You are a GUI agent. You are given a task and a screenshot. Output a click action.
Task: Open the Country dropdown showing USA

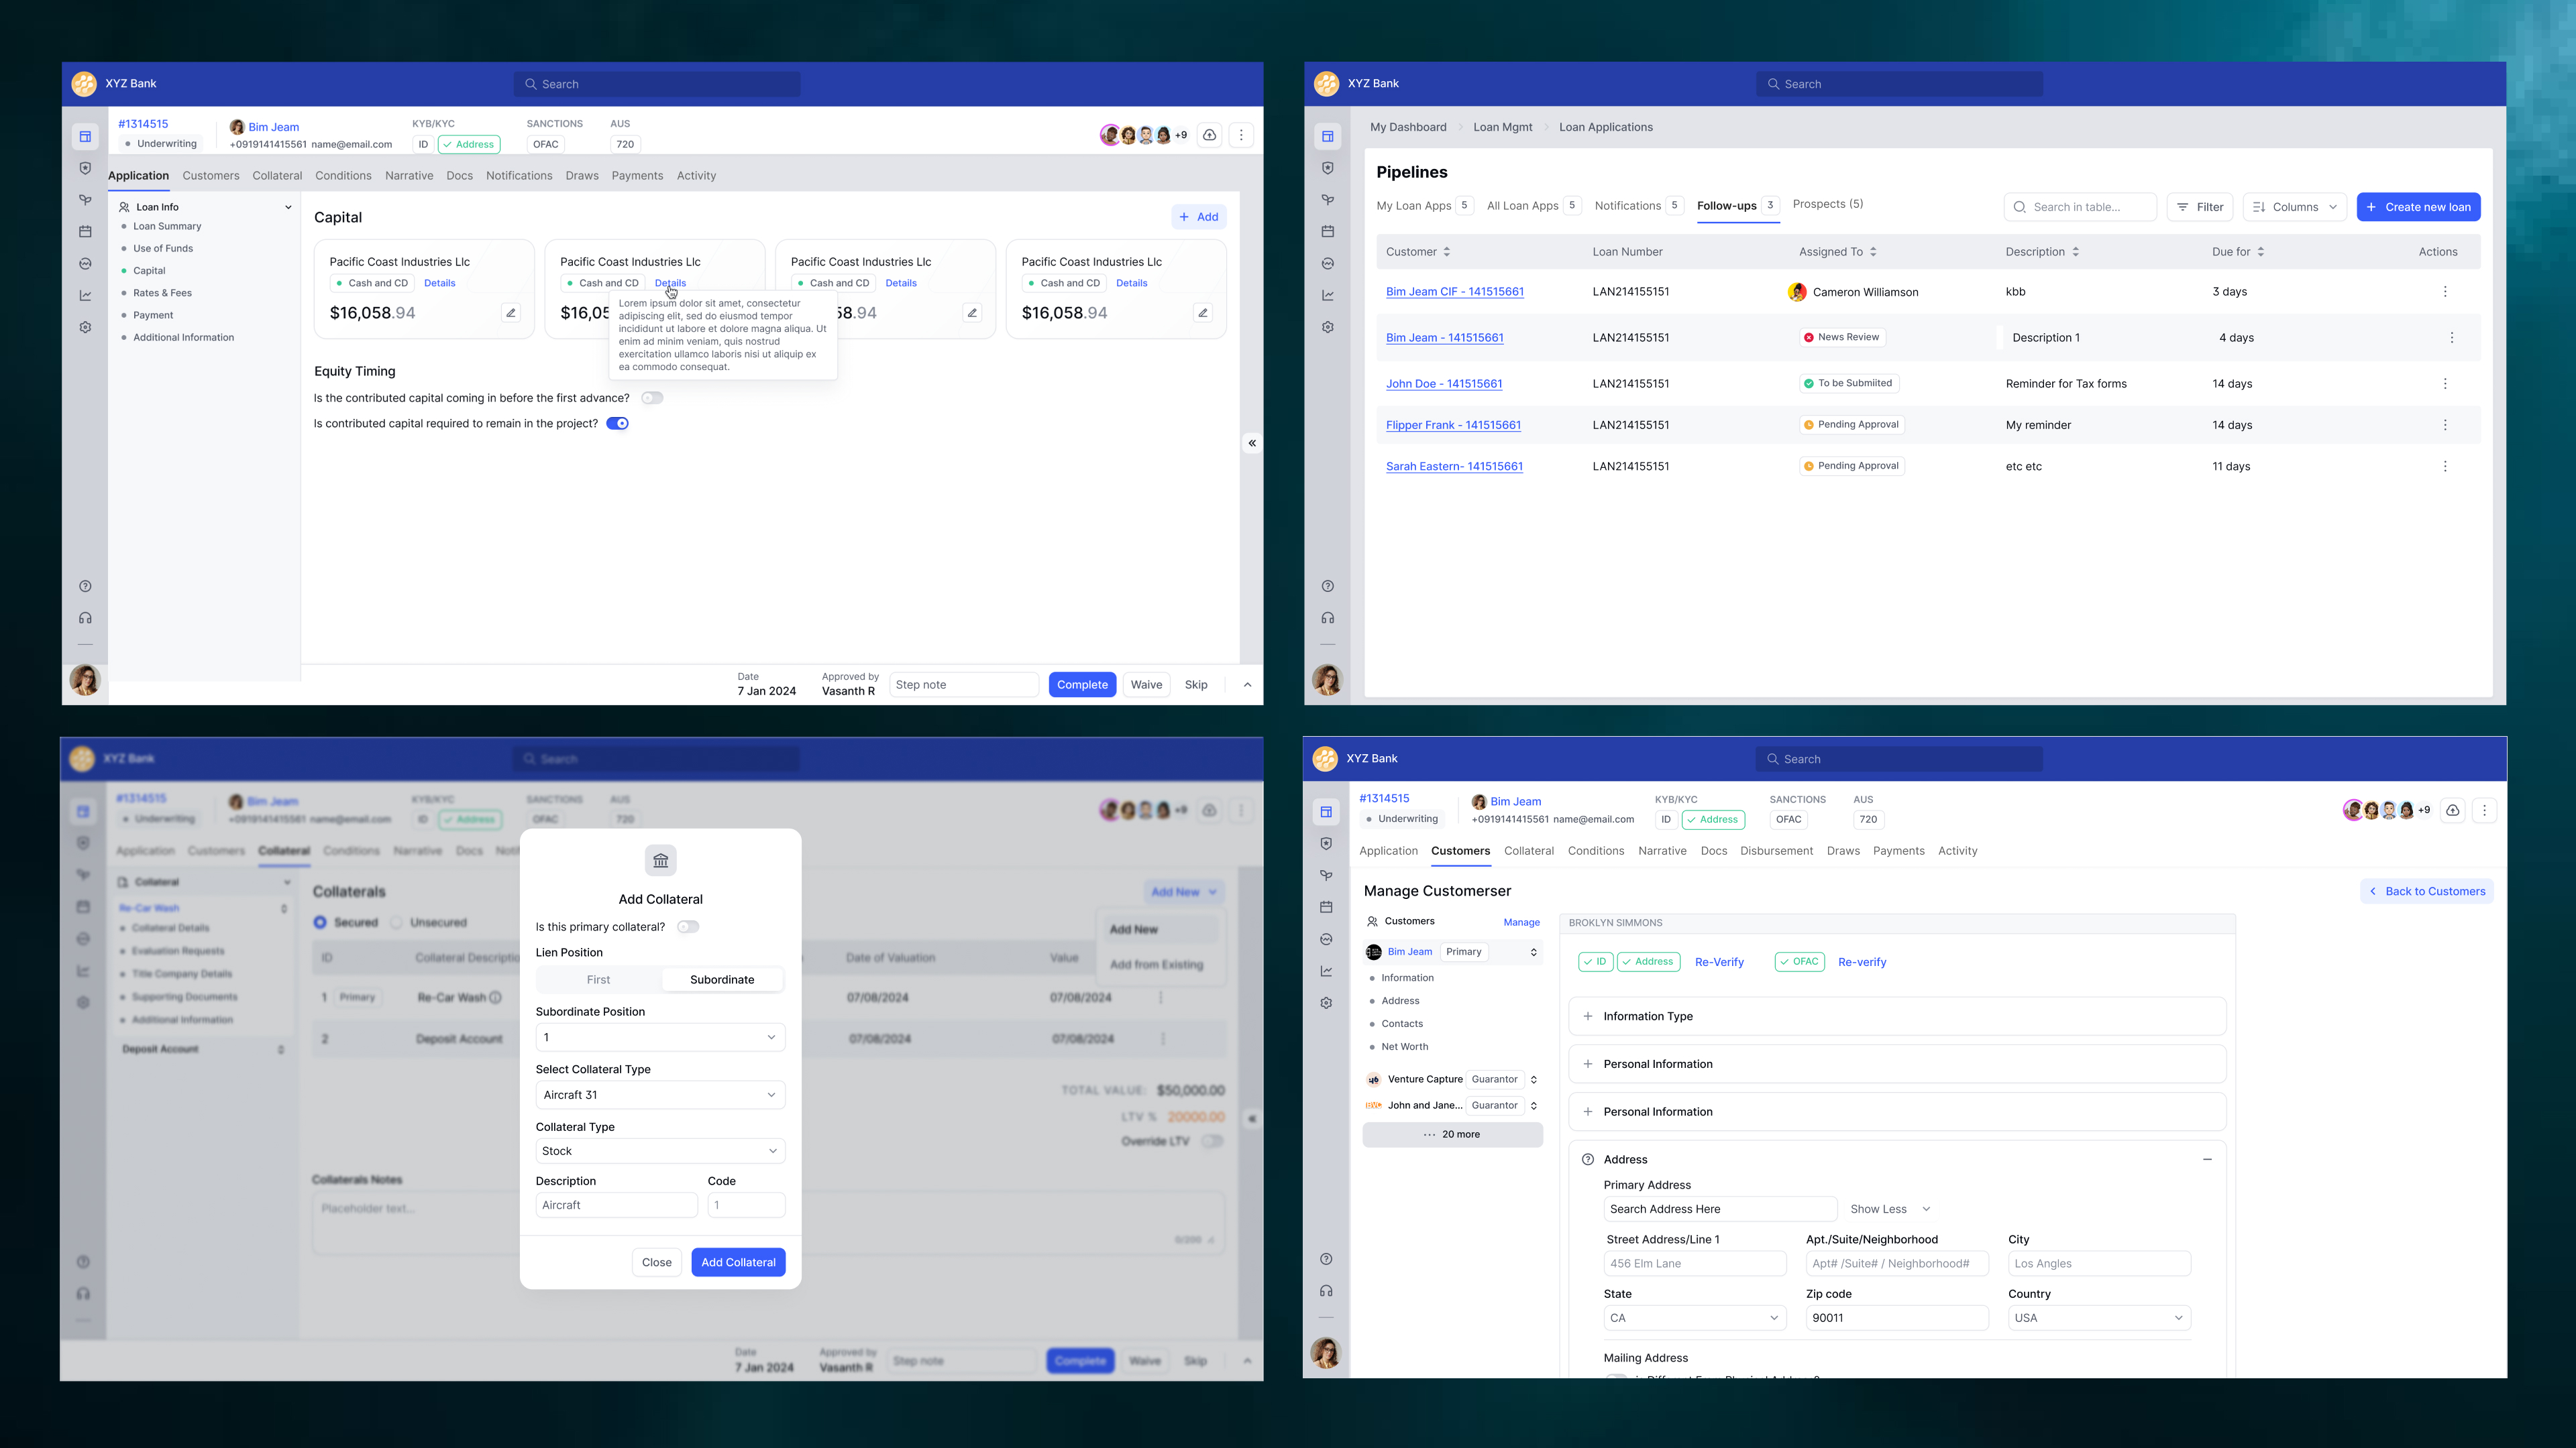[2099, 1318]
